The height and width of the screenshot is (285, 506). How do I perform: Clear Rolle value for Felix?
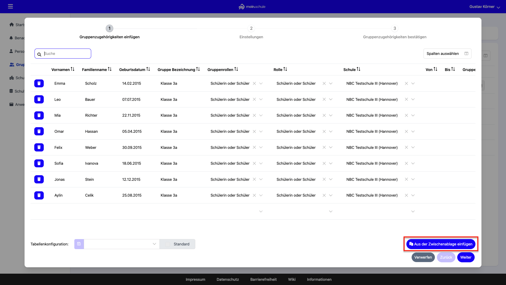pyautogui.click(x=324, y=147)
